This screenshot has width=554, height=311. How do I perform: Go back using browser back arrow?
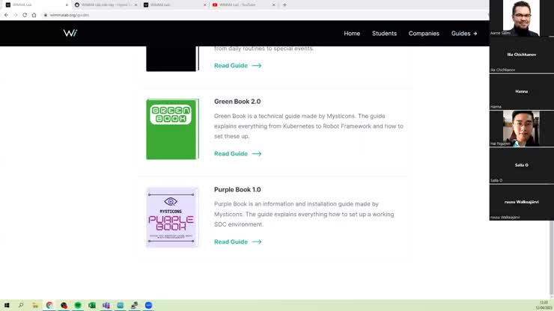click(x=7, y=15)
